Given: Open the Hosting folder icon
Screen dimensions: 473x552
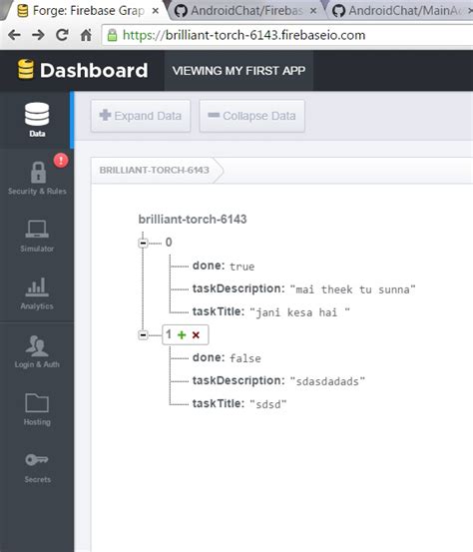Looking at the screenshot, I should 37,402.
